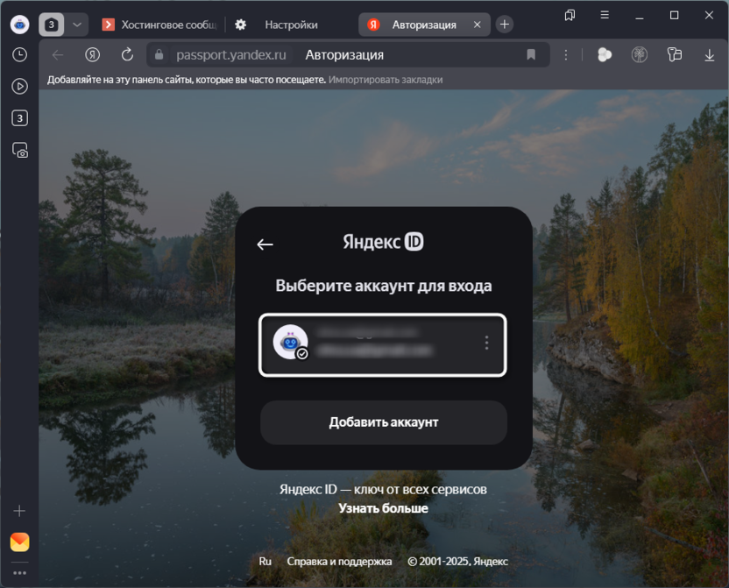This screenshot has height=588, width=729.
Task: Click the account avatar robot image
Action: point(290,342)
